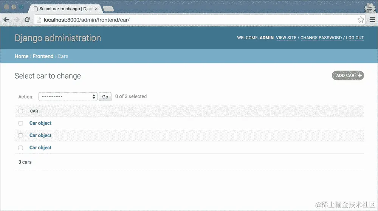Screen dimensions: 378x211
Task: Sort by the CAR column header
Action: pyautogui.click(x=34, y=111)
